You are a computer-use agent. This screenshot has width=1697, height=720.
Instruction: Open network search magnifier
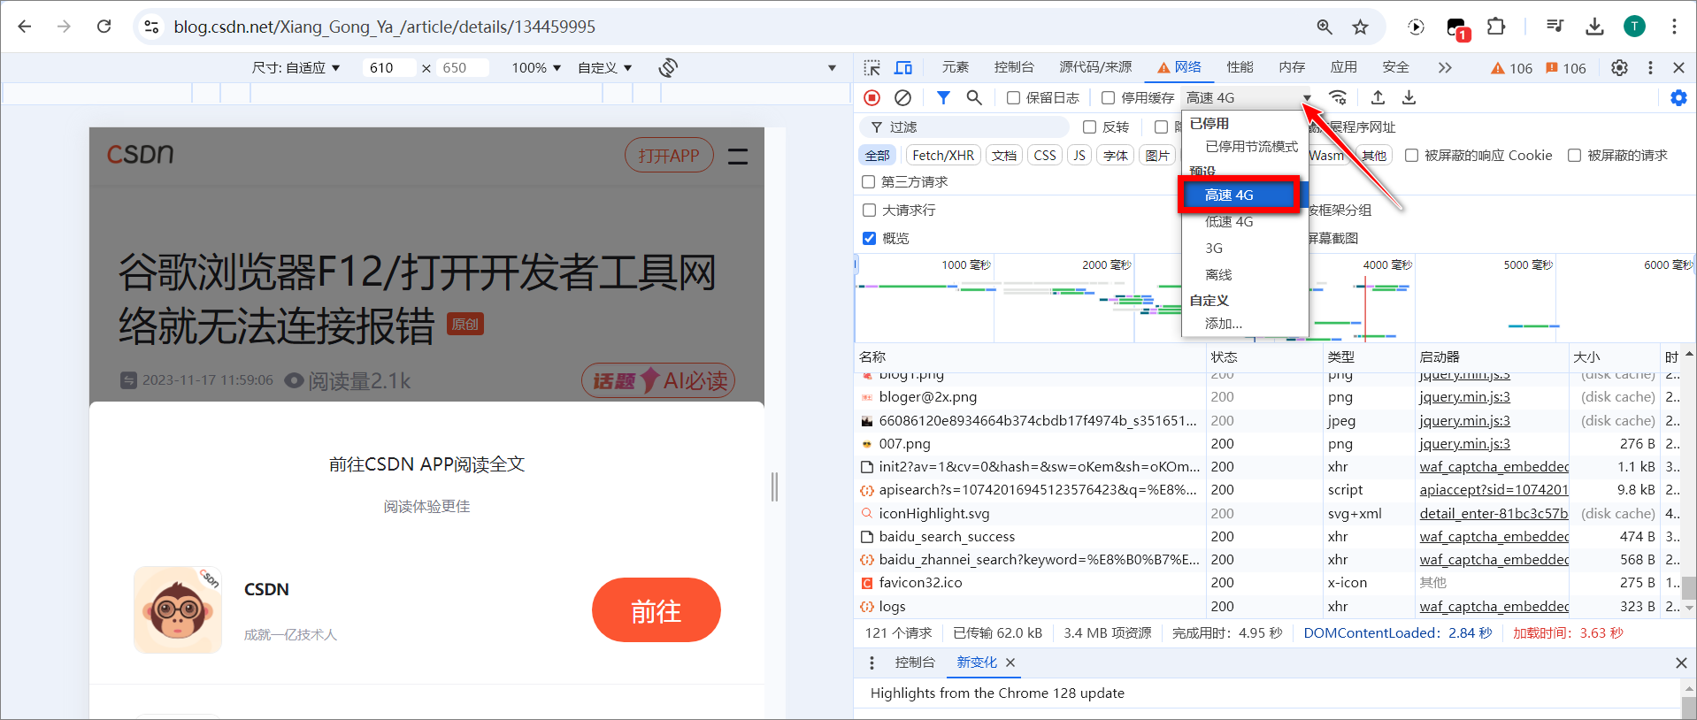tap(974, 97)
